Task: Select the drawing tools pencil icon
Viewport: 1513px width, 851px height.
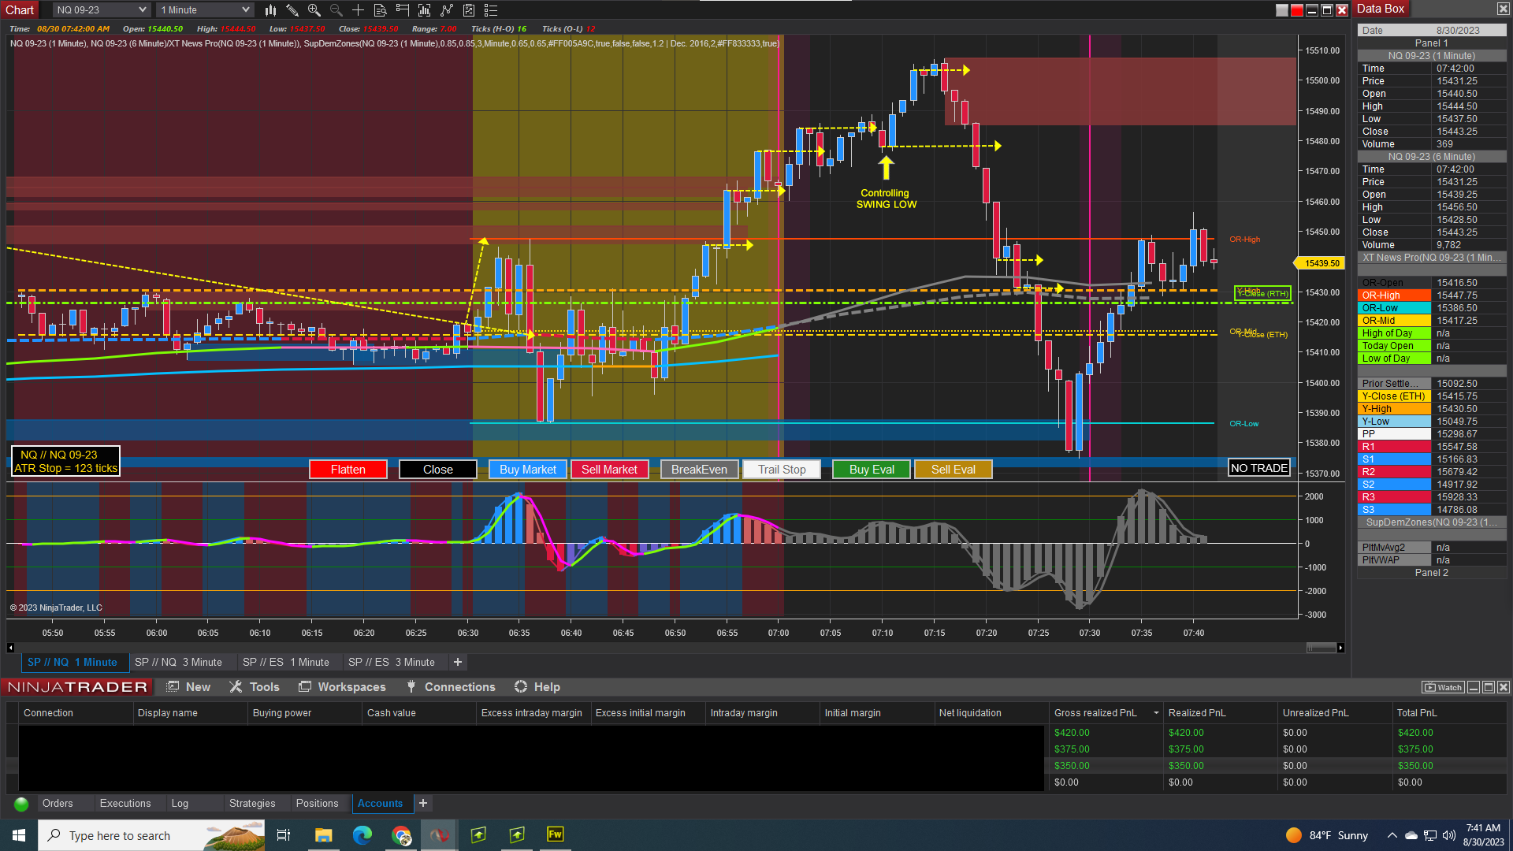Action: [292, 10]
